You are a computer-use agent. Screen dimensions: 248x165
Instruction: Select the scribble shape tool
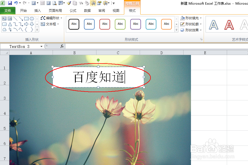(x=10, y=29)
